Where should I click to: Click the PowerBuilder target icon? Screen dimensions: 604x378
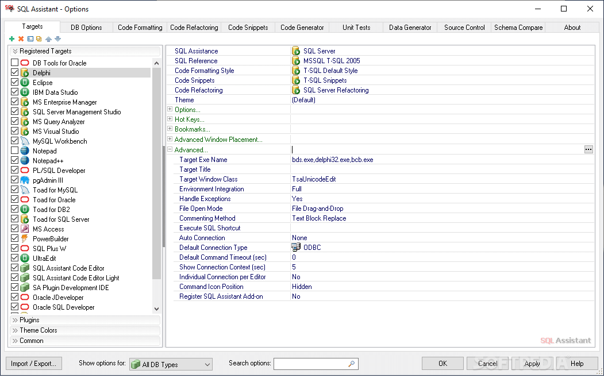pos(25,238)
